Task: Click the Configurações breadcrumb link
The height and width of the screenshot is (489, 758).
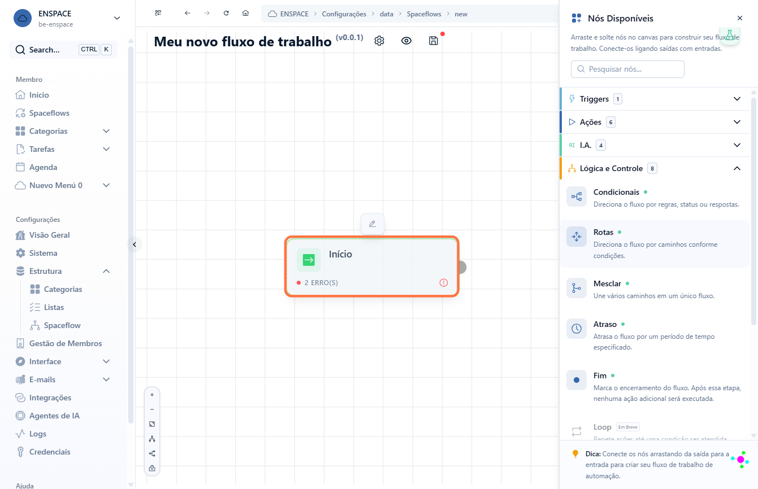Action: (x=344, y=14)
